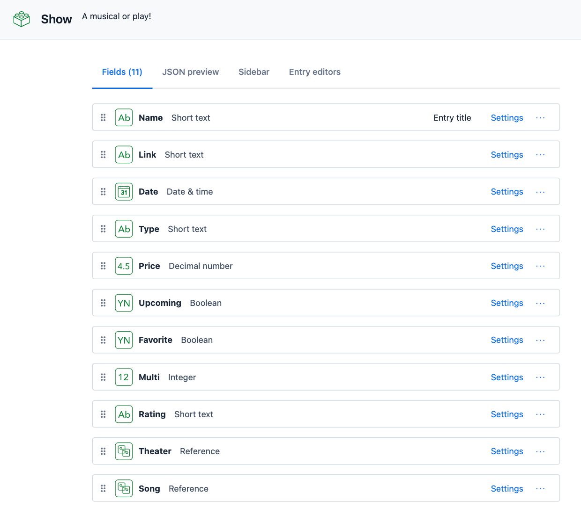
Task: Click the calendar icon on the Date field
Action: point(124,191)
